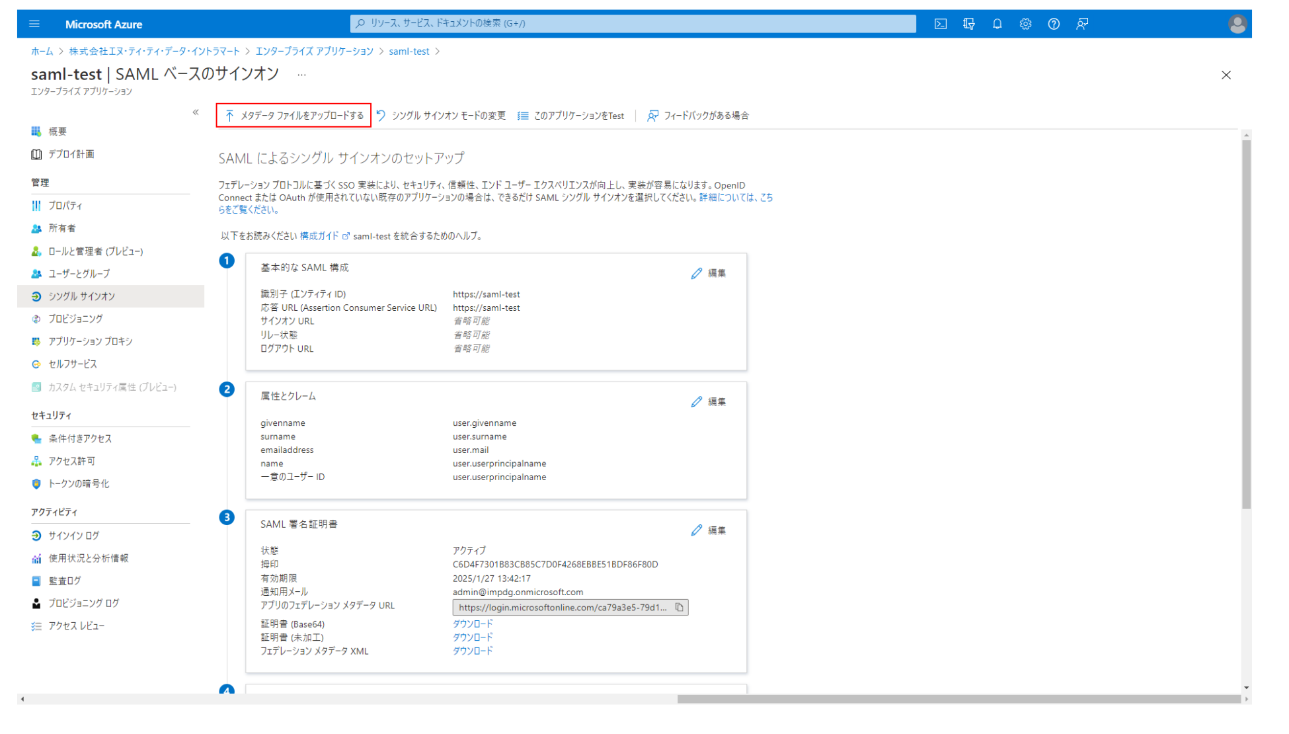The height and width of the screenshot is (734, 1289).
Task: Open the 詳細については link
Action: [736, 197]
